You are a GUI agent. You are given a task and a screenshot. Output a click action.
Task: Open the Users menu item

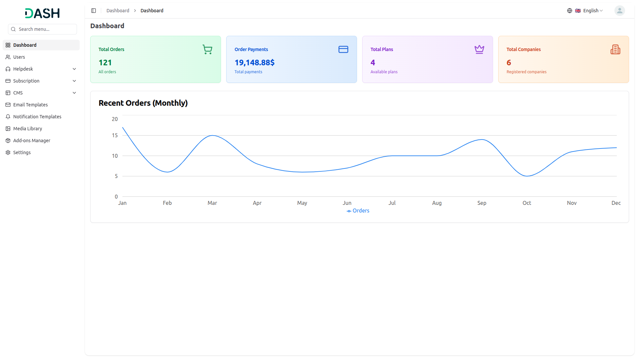(19, 57)
